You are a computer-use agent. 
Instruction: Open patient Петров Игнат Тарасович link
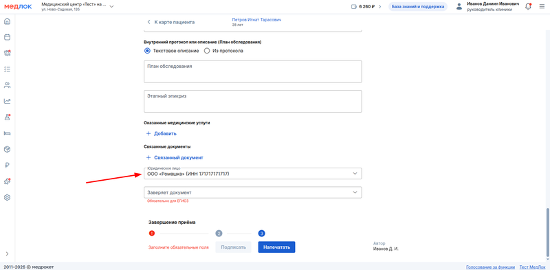[x=256, y=20]
